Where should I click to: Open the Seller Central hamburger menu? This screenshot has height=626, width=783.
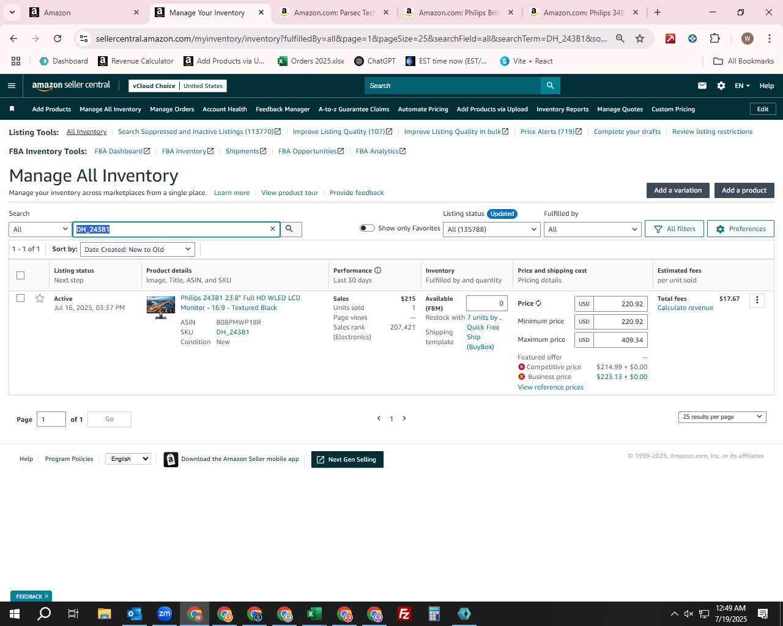11,86
